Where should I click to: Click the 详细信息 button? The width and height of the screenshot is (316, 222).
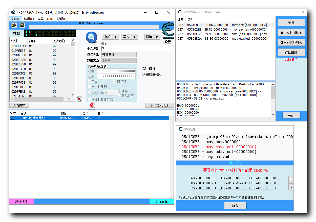pyautogui.click(x=291, y=52)
